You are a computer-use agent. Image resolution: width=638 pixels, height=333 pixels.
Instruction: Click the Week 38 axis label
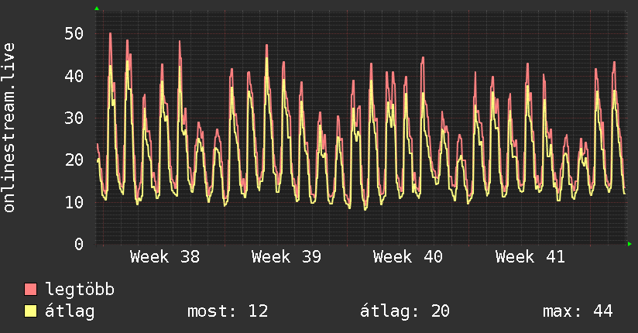[x=165, y=257]
